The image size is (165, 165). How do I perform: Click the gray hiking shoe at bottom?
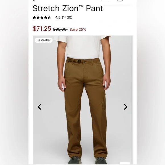point(75,160)
